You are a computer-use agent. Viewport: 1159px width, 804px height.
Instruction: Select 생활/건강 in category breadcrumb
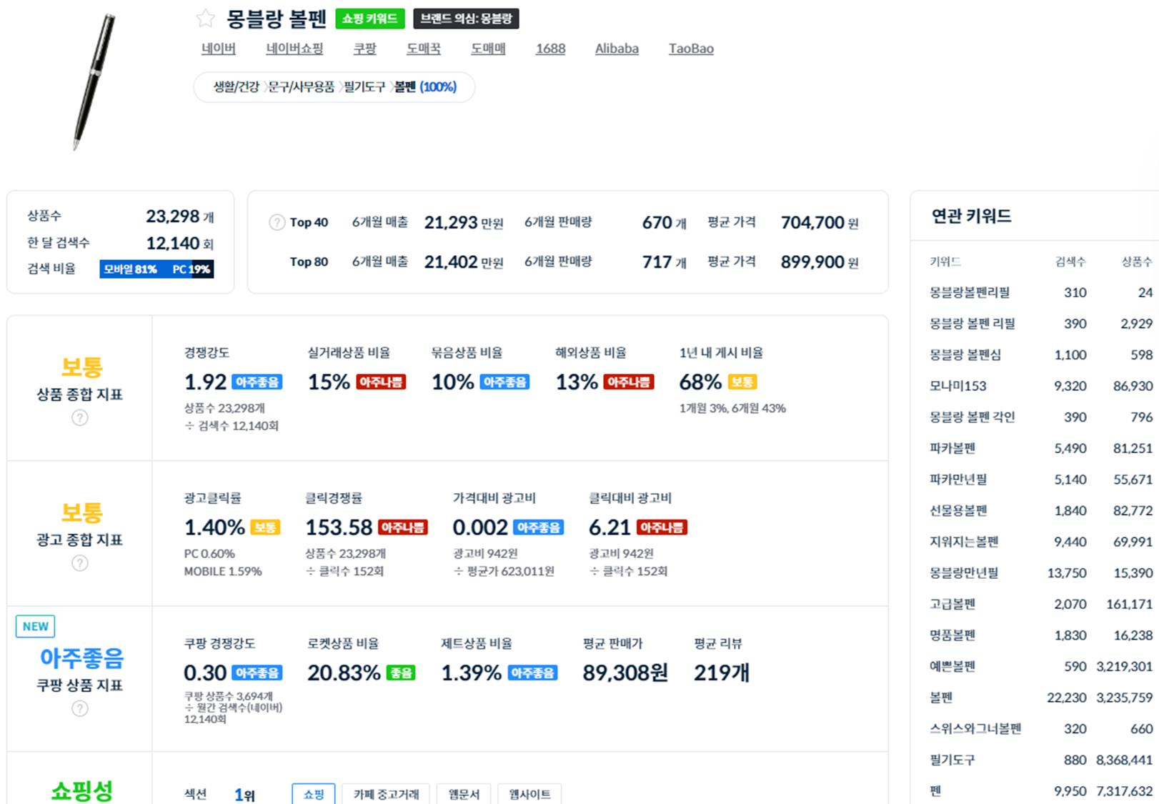tap(236, 87)
